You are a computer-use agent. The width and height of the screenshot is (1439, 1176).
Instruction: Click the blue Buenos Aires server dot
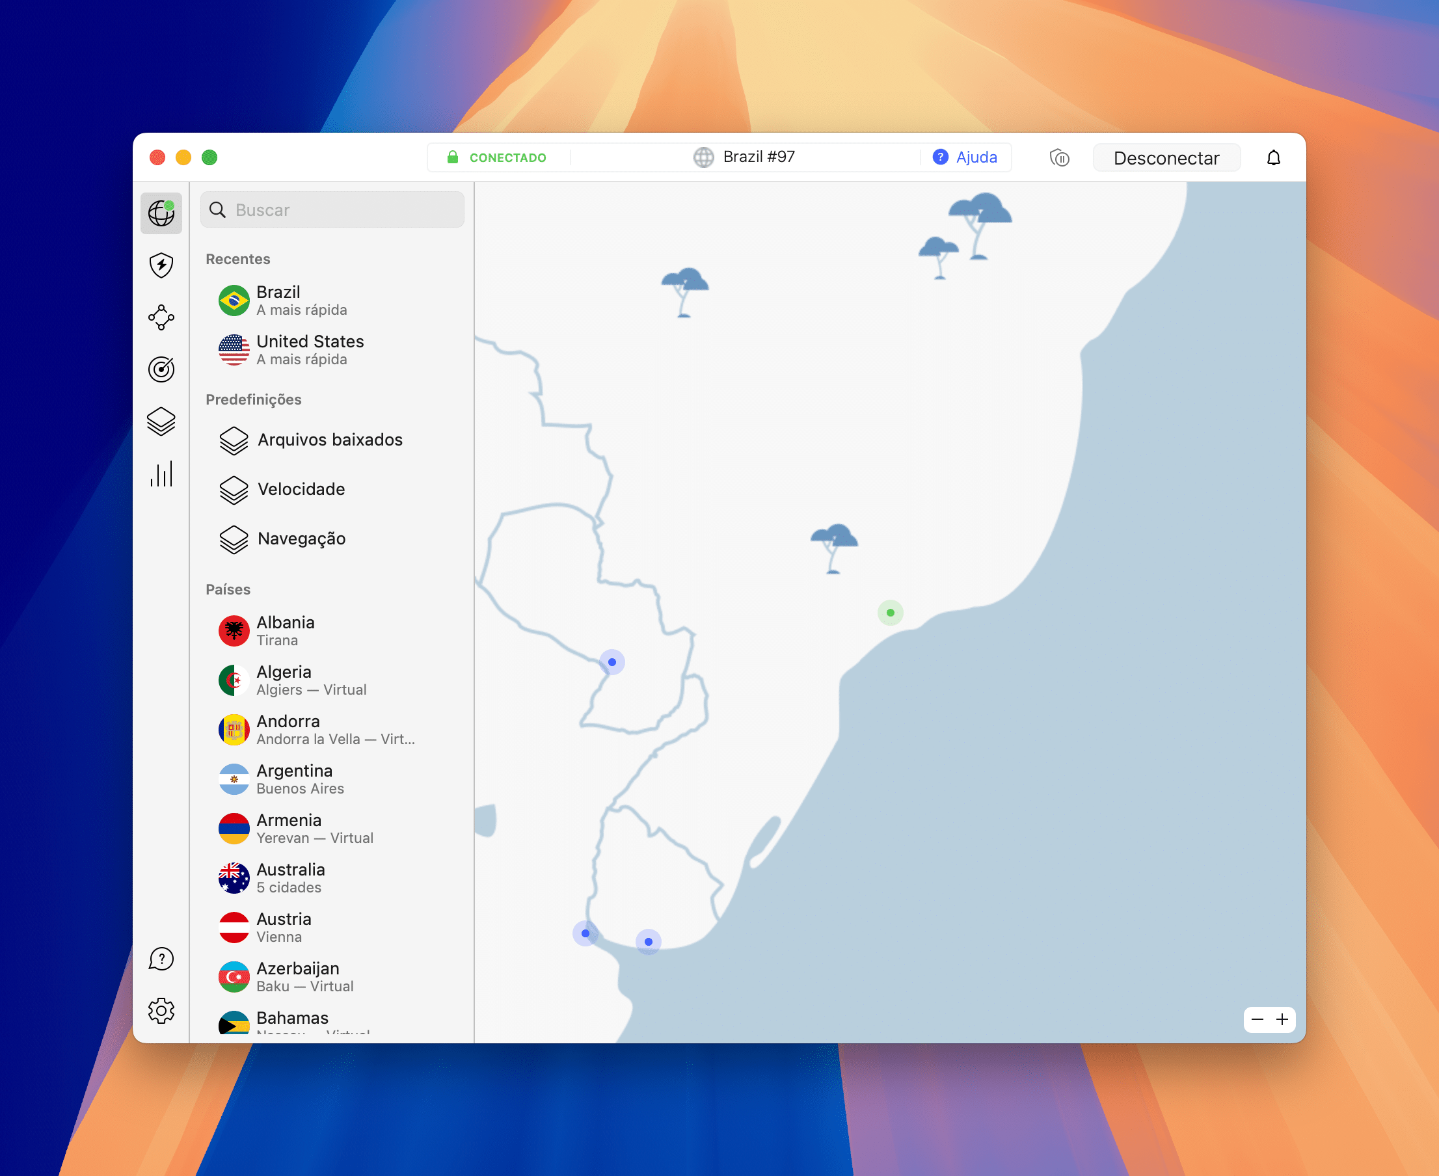click(x=585, y=933)
